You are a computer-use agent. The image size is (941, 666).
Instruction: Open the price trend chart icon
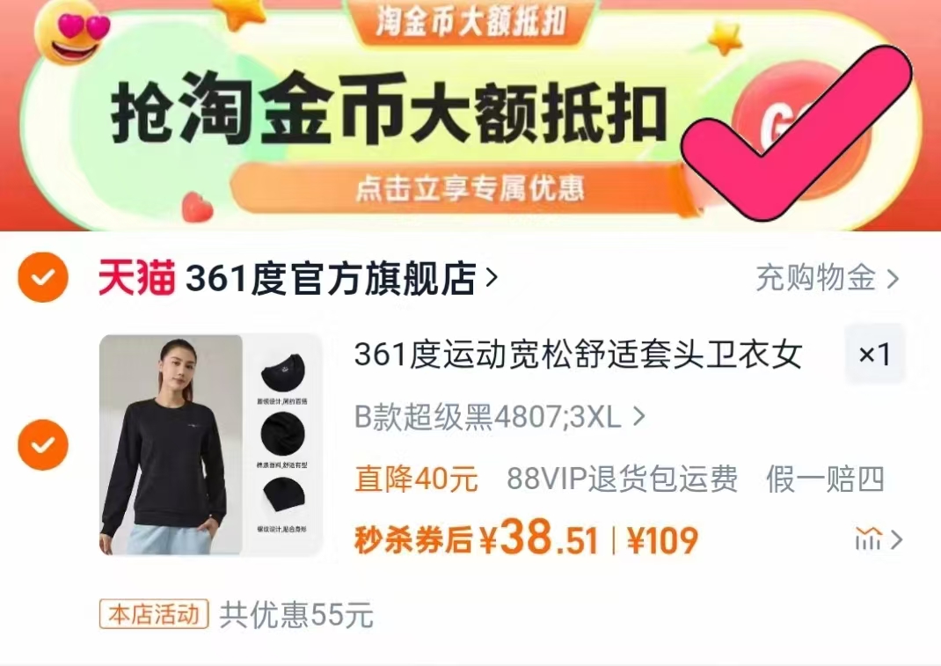869,538
